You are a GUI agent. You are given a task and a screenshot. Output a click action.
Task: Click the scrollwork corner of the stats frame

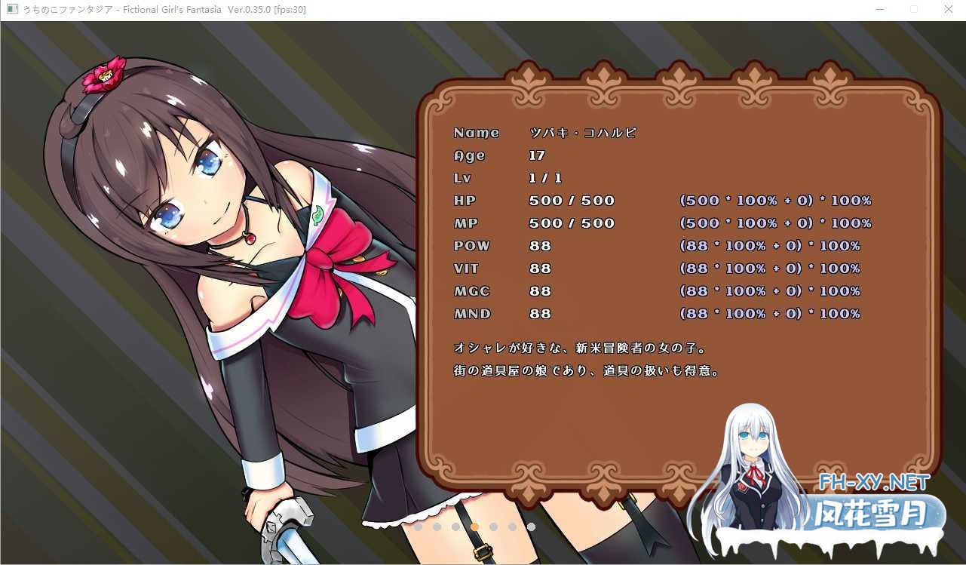pos(439,106)
